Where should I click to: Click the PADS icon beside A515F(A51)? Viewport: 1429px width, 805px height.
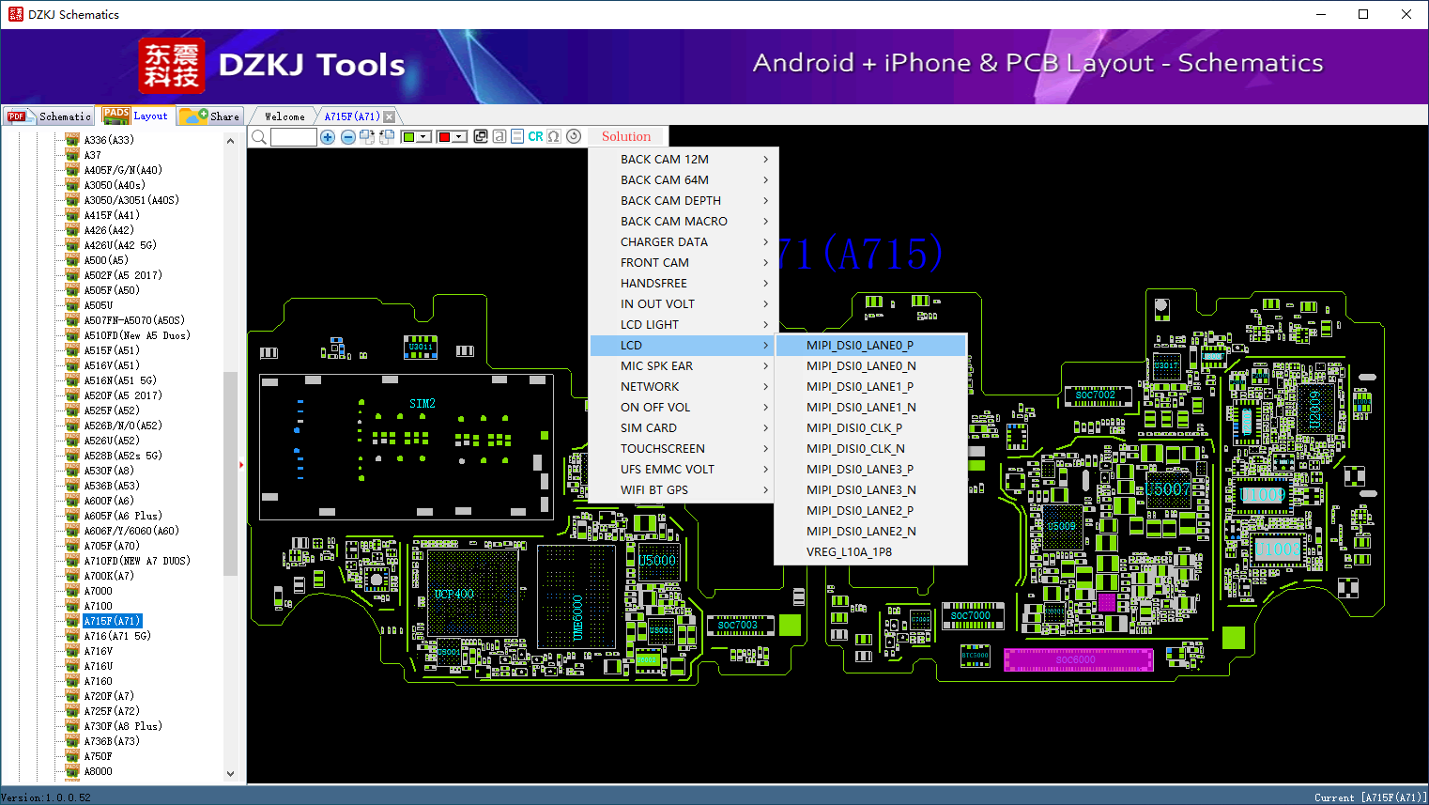tap(72, 350)
